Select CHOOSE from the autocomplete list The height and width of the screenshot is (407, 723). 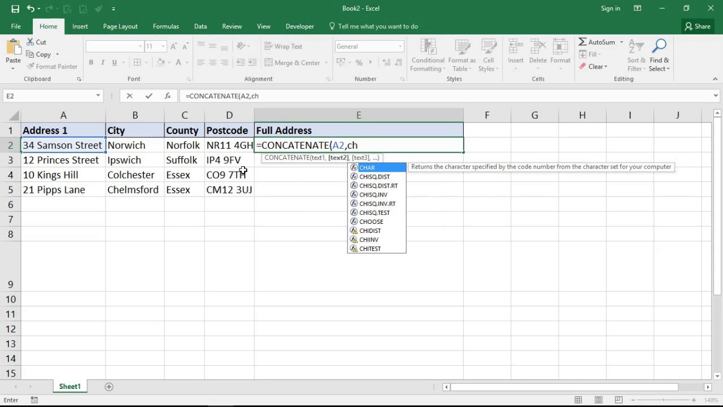pyautogui.click(x=371, y=222)
